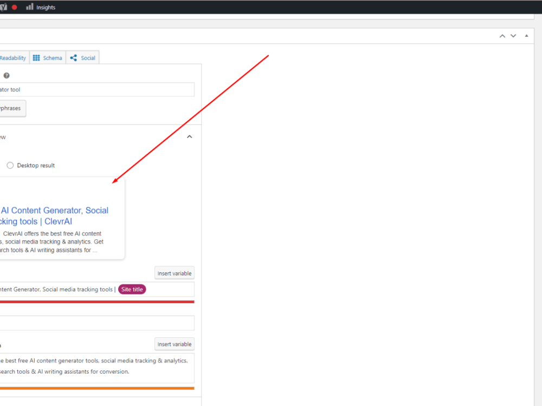Click Insert variable above SEO title
The image size is (542, 406).
(174, 273)
